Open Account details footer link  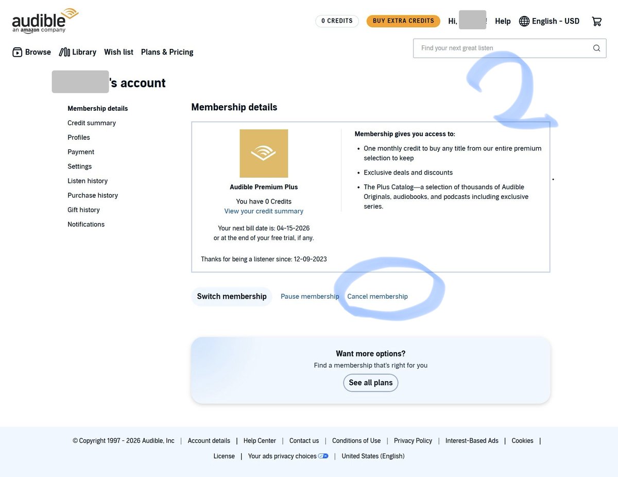point(209,441)
